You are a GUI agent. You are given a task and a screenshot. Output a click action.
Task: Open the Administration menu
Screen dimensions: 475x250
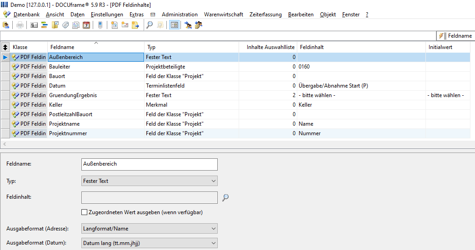tap(180, 15)
